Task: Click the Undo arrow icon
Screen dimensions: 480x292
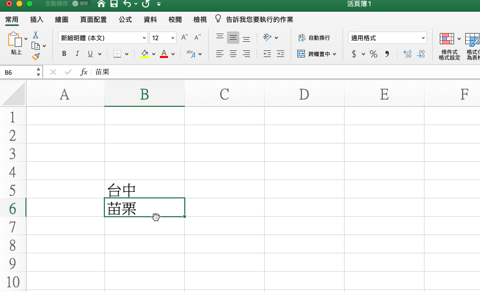Action: click(x=127, y=4)
